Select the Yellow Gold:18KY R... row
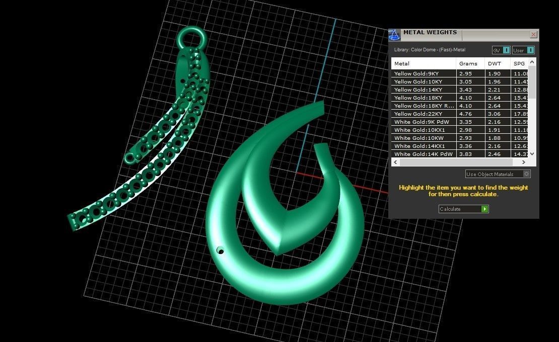559x342 pixels. point(459,106)
